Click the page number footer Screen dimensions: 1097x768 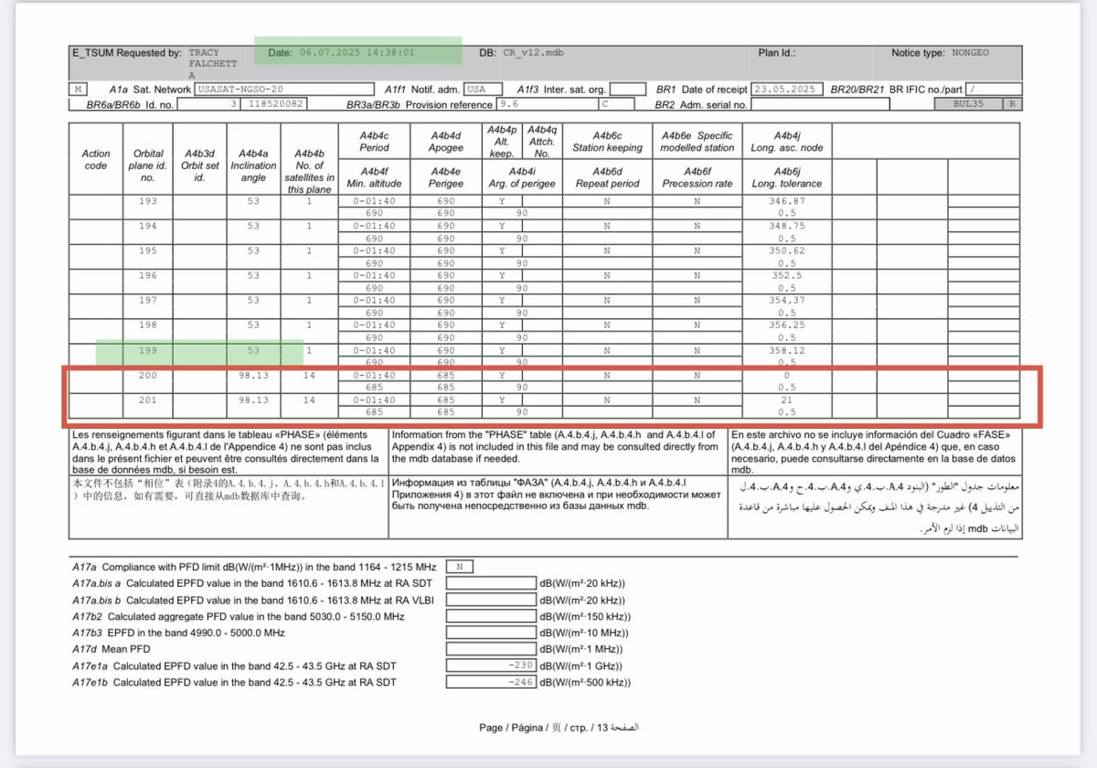(559, 728)
